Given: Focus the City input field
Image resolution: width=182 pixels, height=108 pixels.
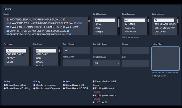Looking at the screenshot, I should pos(136,63).
